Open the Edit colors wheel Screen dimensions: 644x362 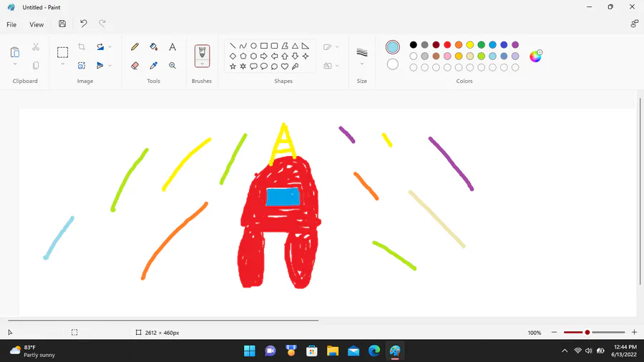[535, 57]
